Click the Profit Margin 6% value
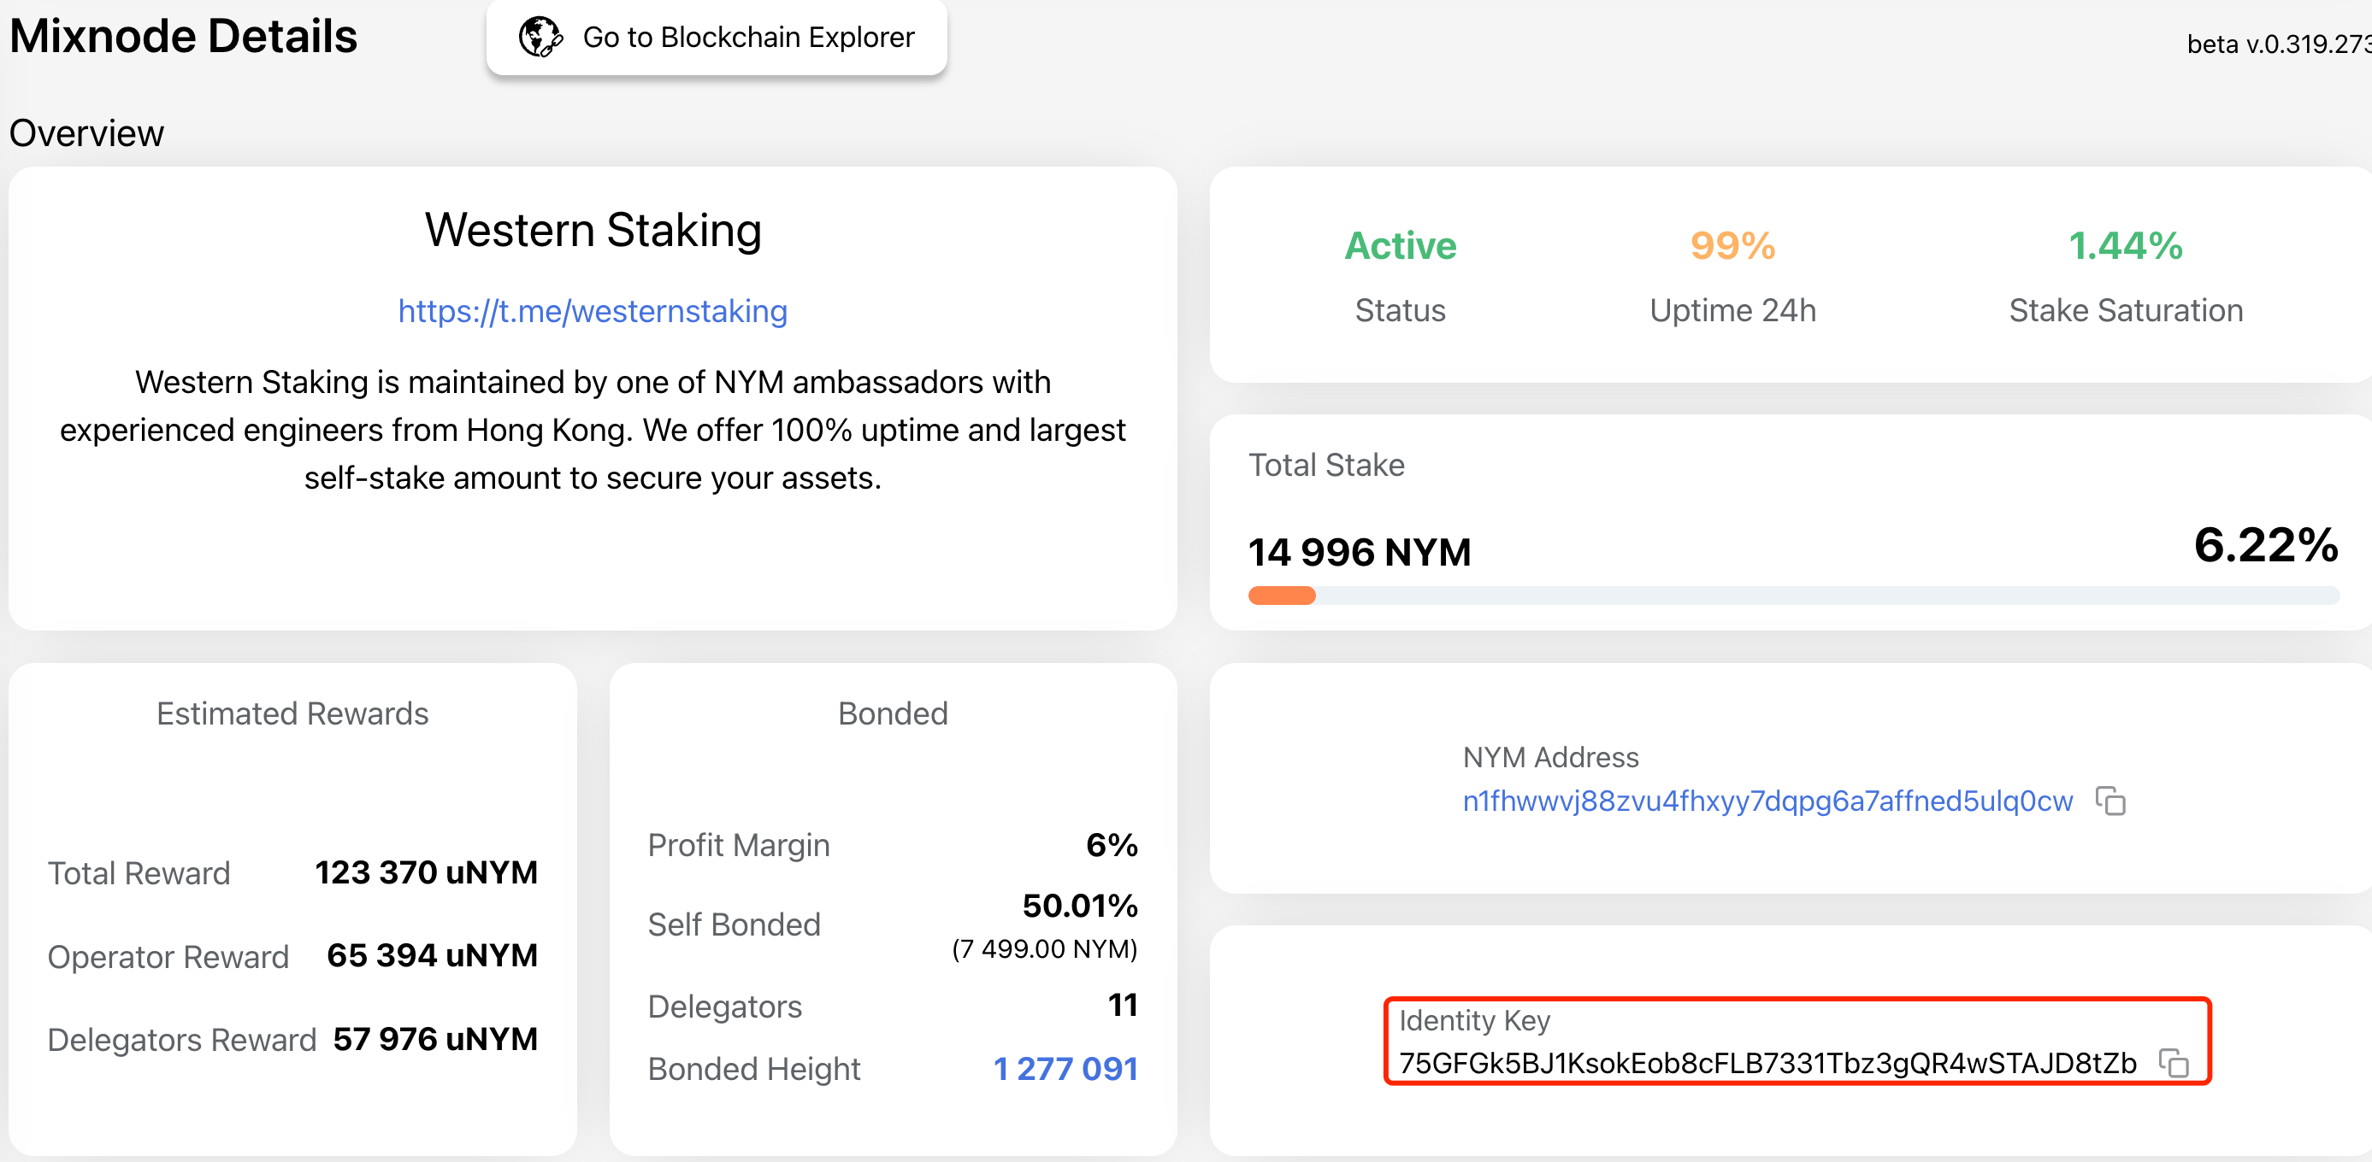The image size is (2372, 1162). (1112, 845)
